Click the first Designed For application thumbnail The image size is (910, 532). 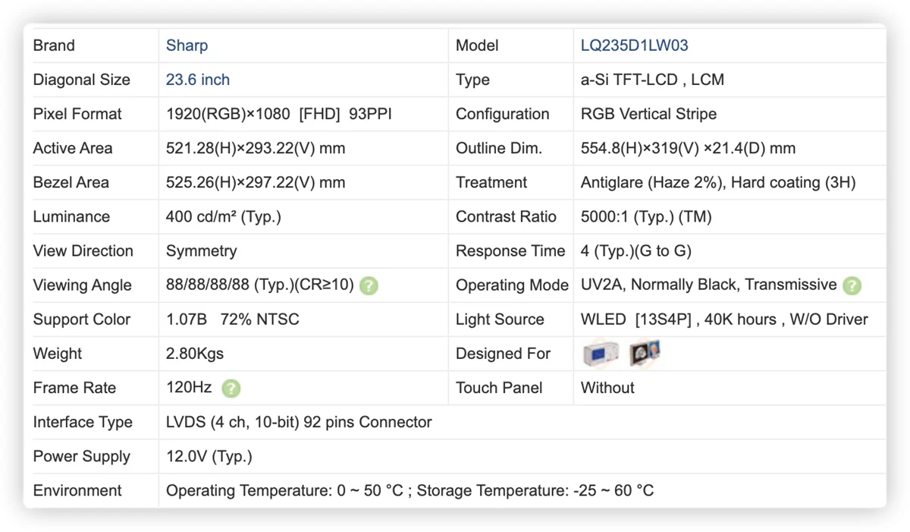tap(601, 353)
